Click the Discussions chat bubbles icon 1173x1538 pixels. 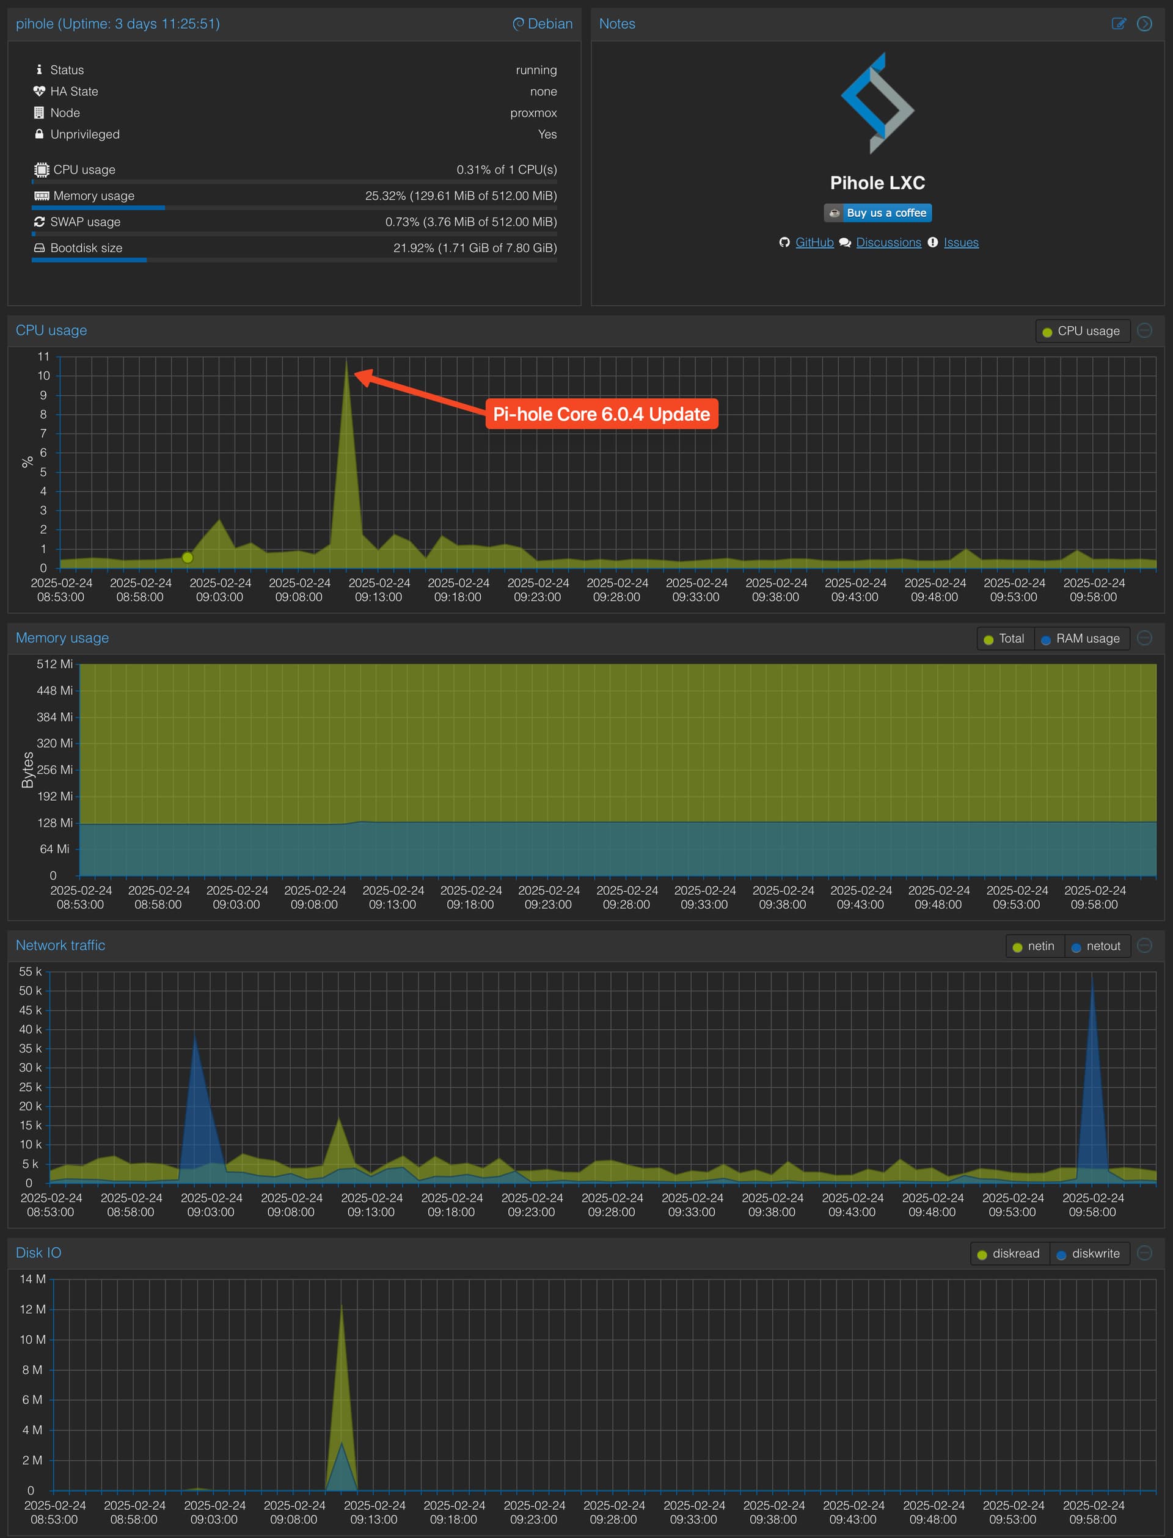click(x=845, y=242)
